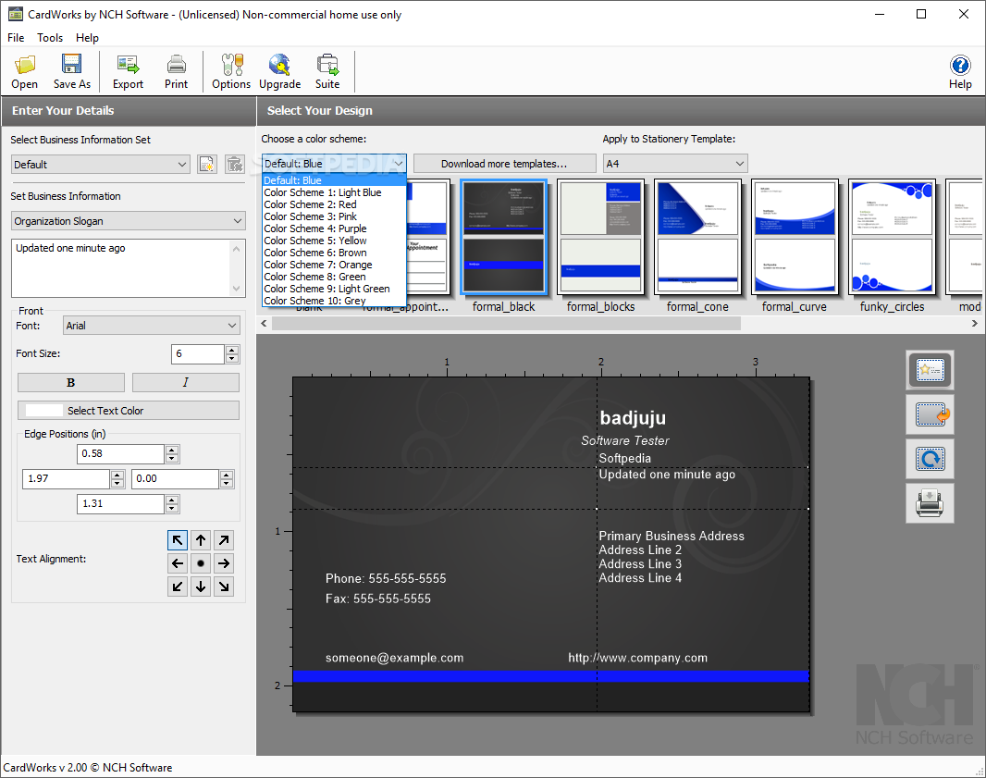Click the white text color swatch
986x778 pixels.
point(44,411)
